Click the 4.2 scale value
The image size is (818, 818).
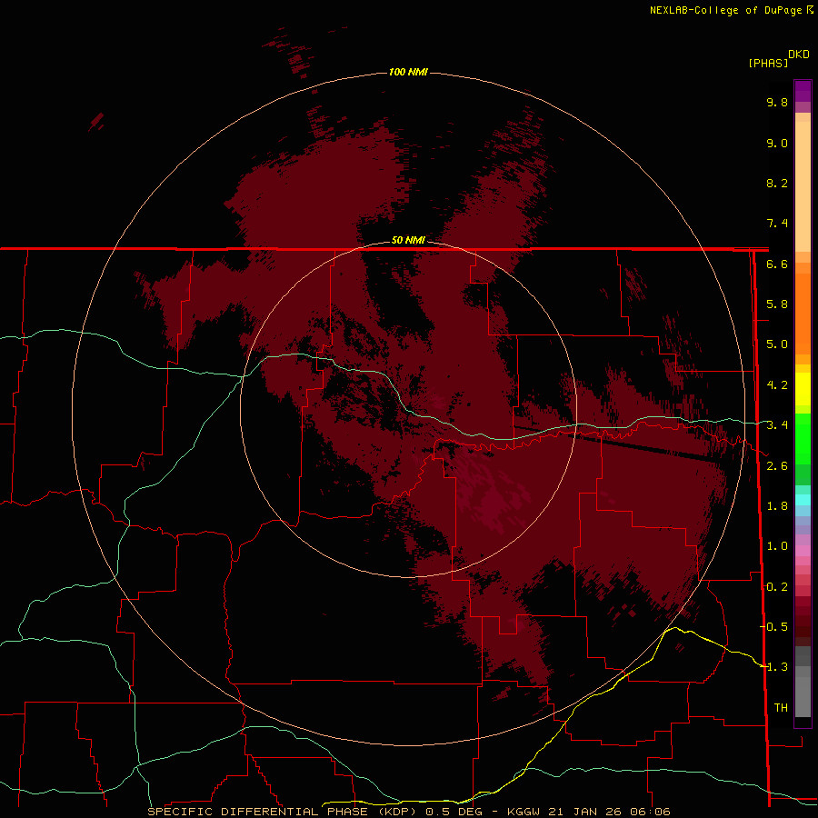pyautogui.click(x=777, y=385)
